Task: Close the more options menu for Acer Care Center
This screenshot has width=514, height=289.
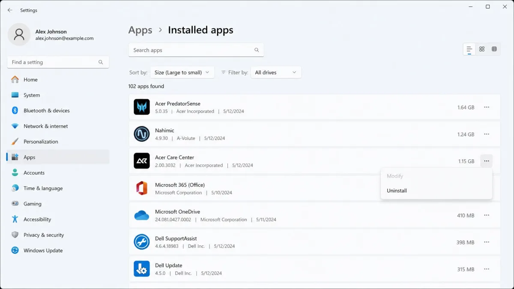Action: [x=487, y=161]
